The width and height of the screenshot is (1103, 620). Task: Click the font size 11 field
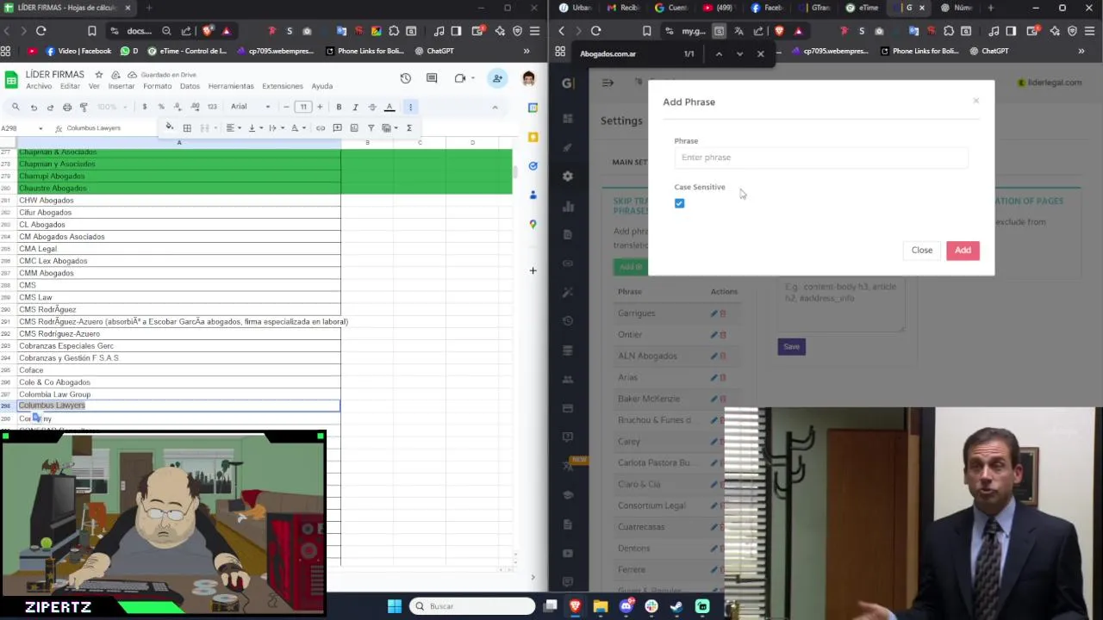tap(302, 107)
